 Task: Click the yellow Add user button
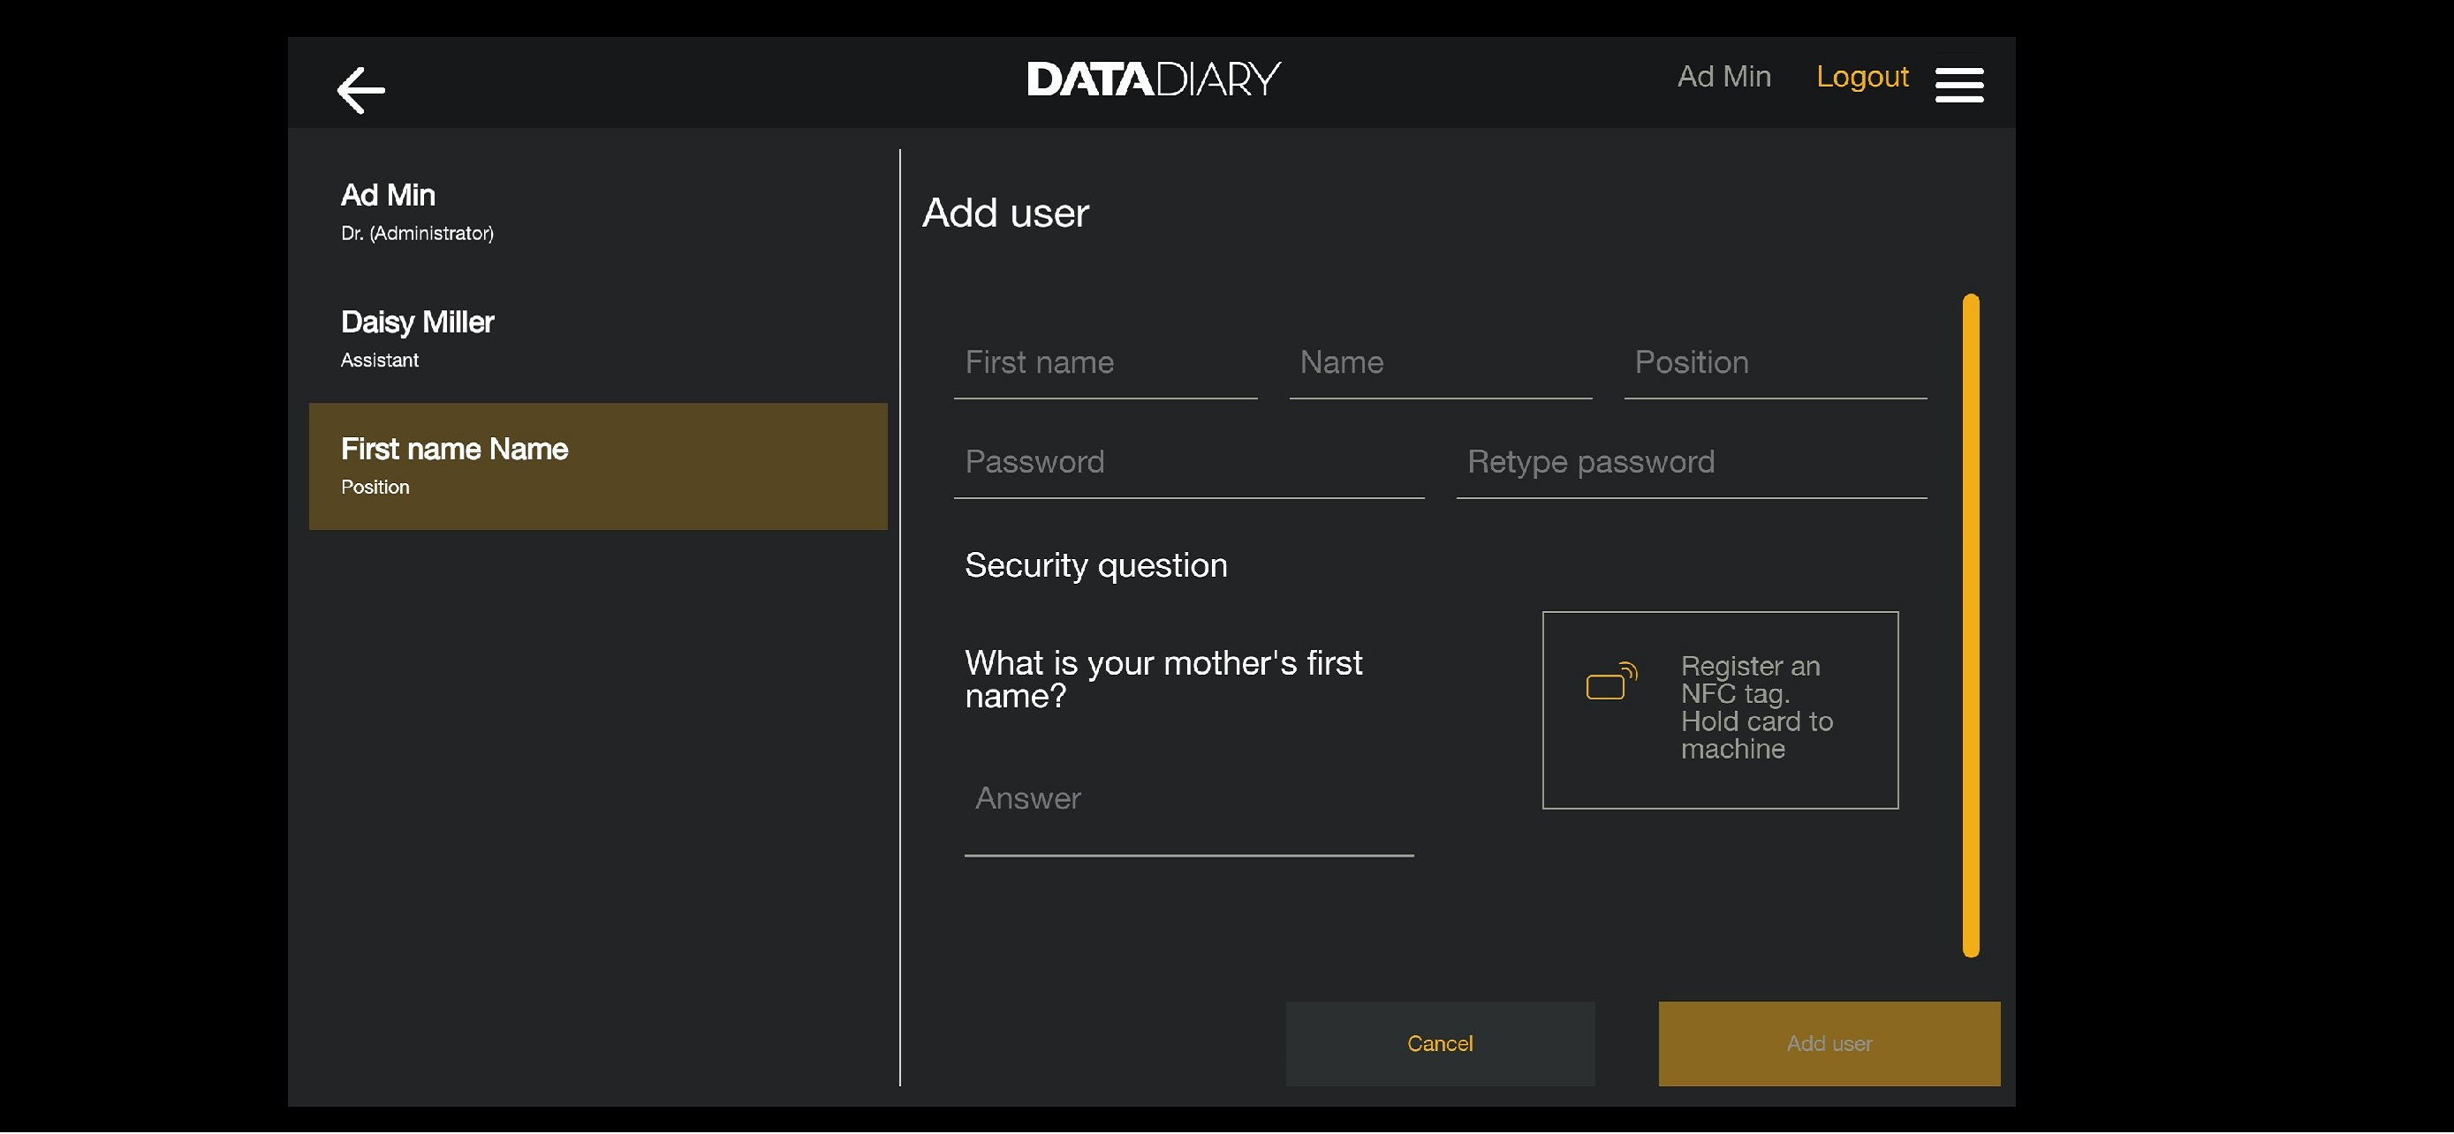(1828, 1045)
